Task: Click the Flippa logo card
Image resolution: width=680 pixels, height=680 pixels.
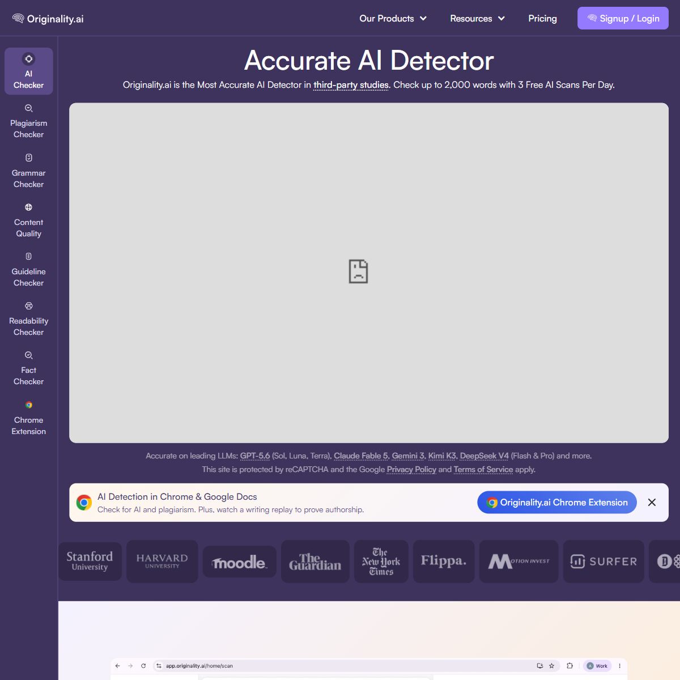Action: tap(444, 561)
